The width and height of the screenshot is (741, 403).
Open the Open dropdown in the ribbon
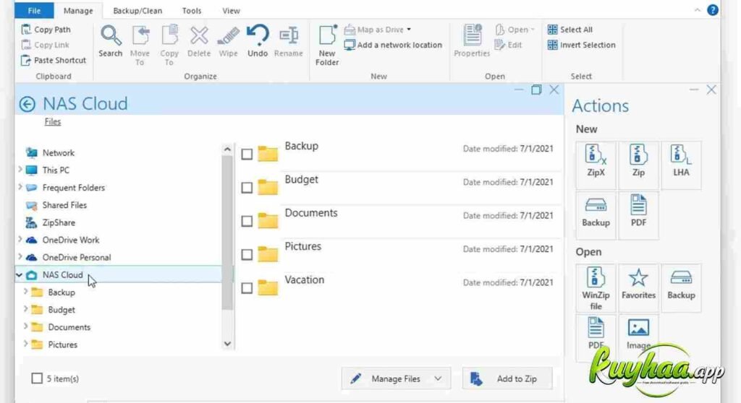[533, 30]
